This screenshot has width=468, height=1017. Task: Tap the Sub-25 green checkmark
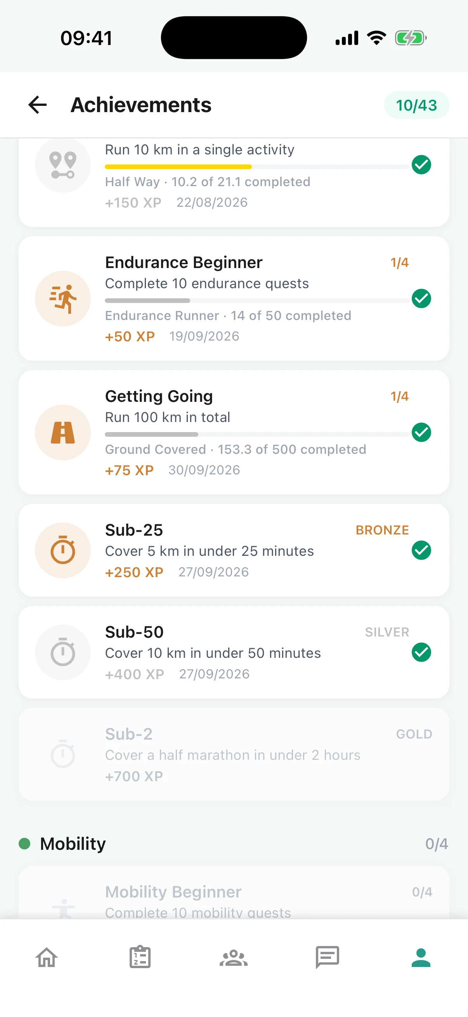[421, 550]
